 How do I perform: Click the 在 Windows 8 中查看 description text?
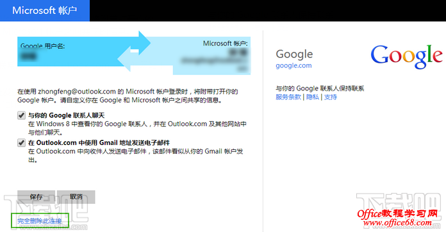point(137,128)
